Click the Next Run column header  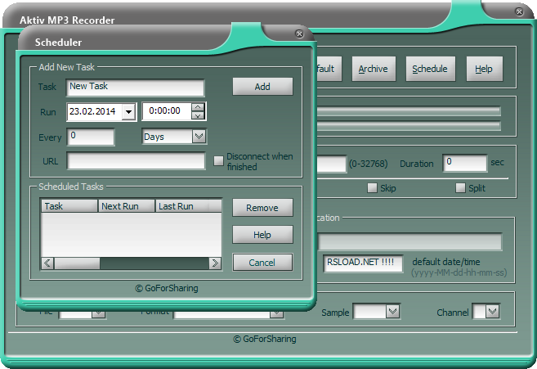127,206
